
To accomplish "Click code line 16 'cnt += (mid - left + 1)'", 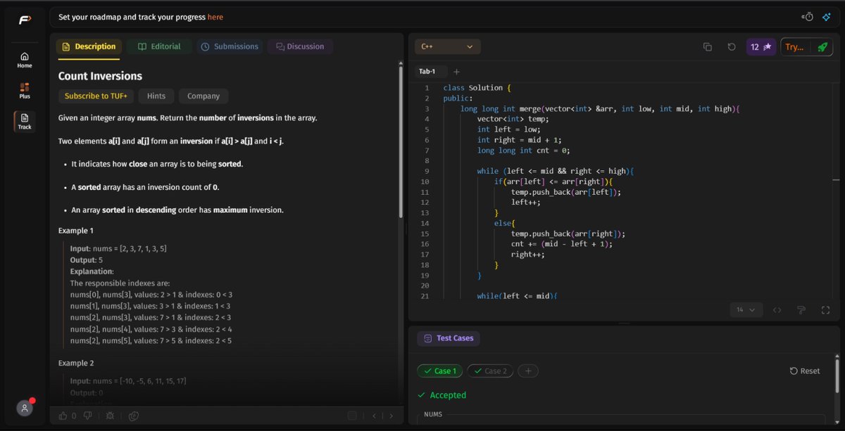I will 562,244.
